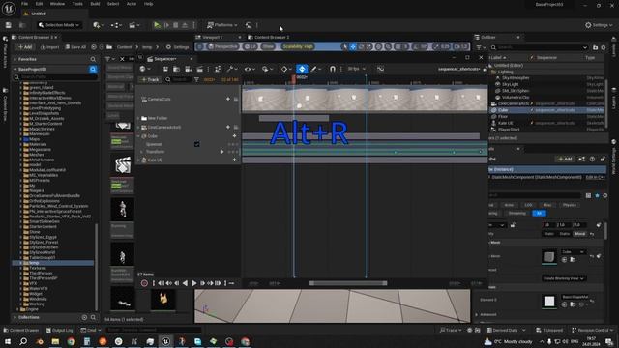Click the Sequencer track filter funnel icon
Screen dimensions: 619x348
pos(196,79)
